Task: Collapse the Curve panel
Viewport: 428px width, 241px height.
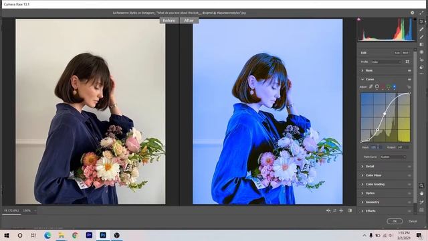Action: [x=362, y=79]
